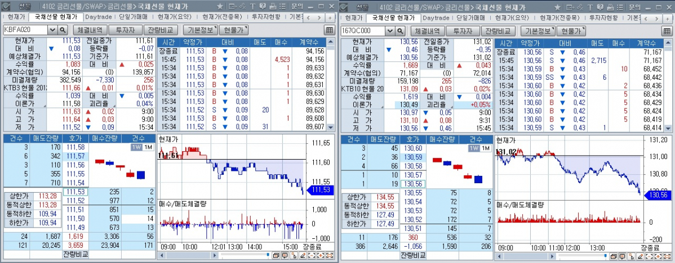Image resolution: width=675 pixels, height=263 pixels.
Task: Click fit-to-screen bracket icon under left chart
Action: pyautogui.click(x=330, y=255)
